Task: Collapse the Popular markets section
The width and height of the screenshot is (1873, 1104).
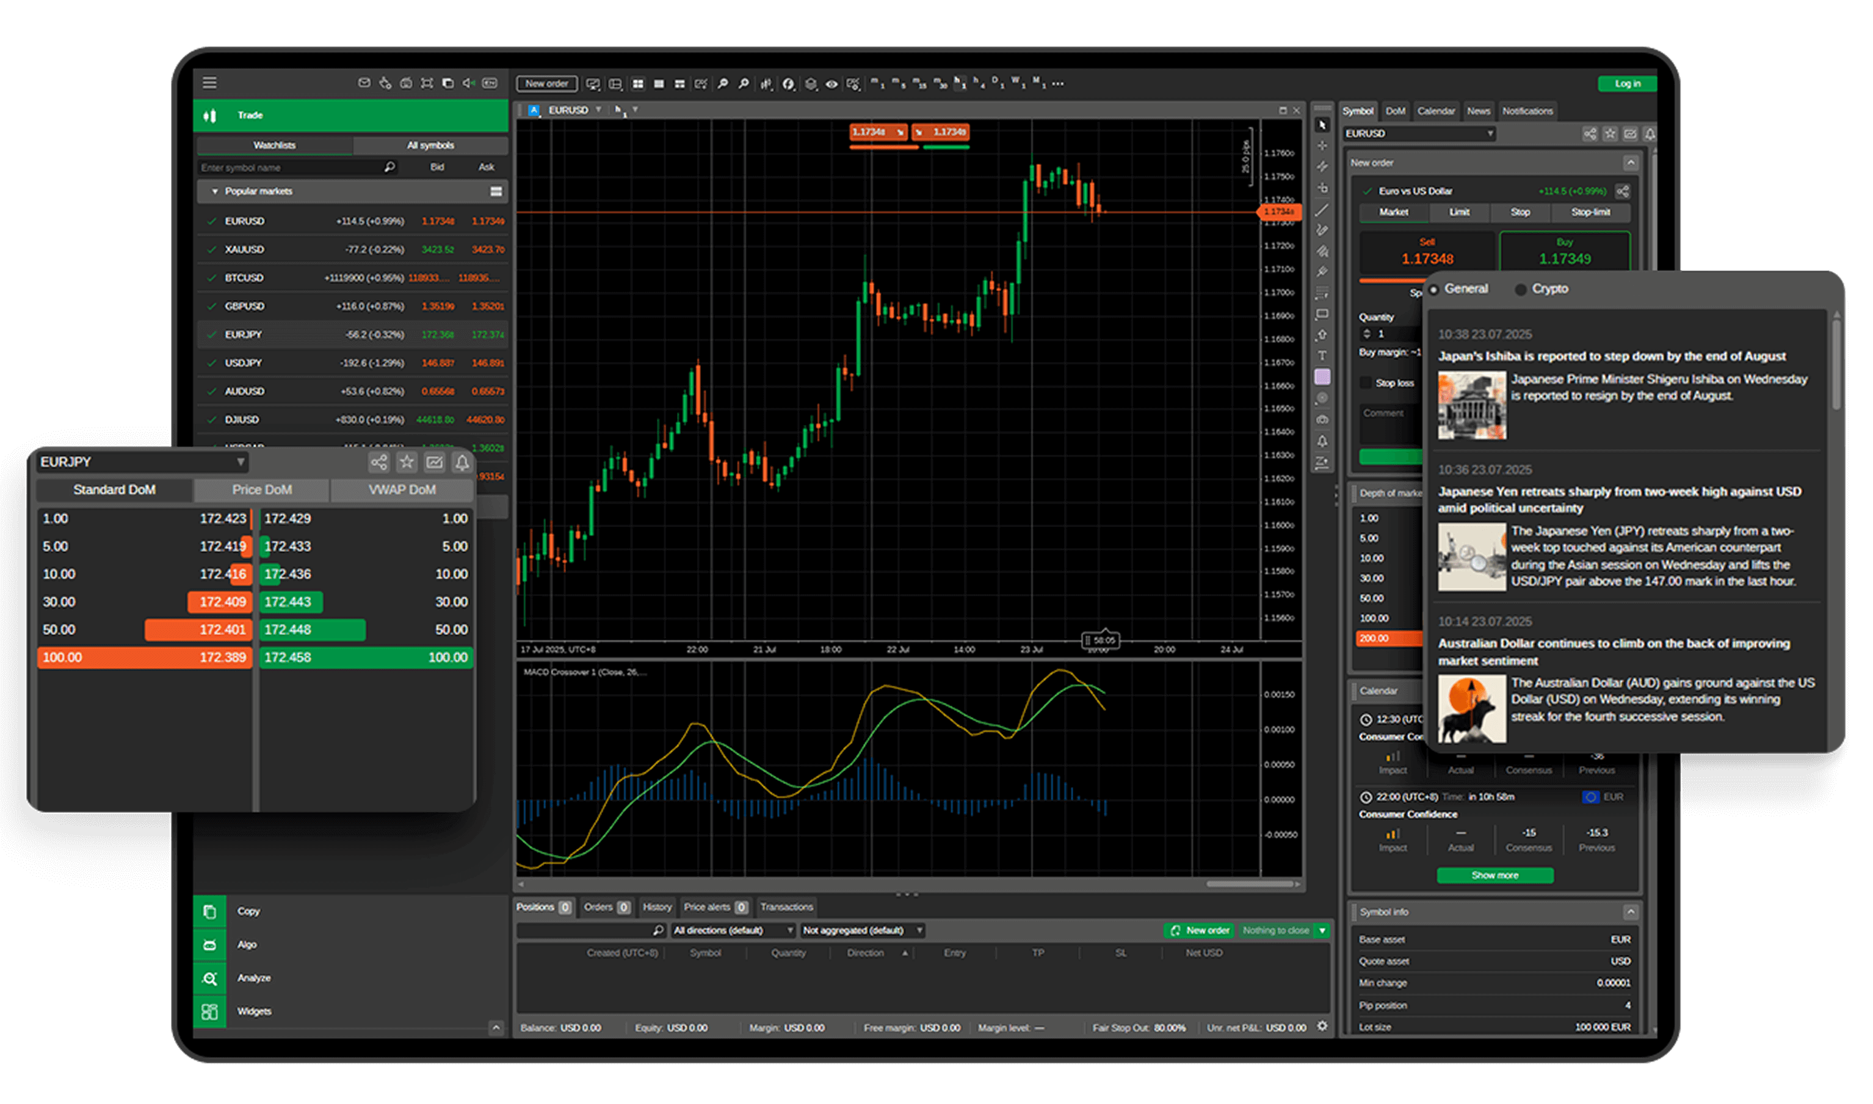Action: (214, 191)
